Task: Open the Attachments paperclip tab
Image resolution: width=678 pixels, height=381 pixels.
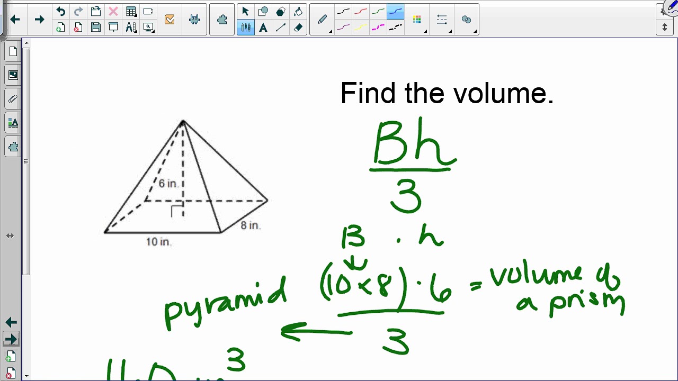Action: 13,99
